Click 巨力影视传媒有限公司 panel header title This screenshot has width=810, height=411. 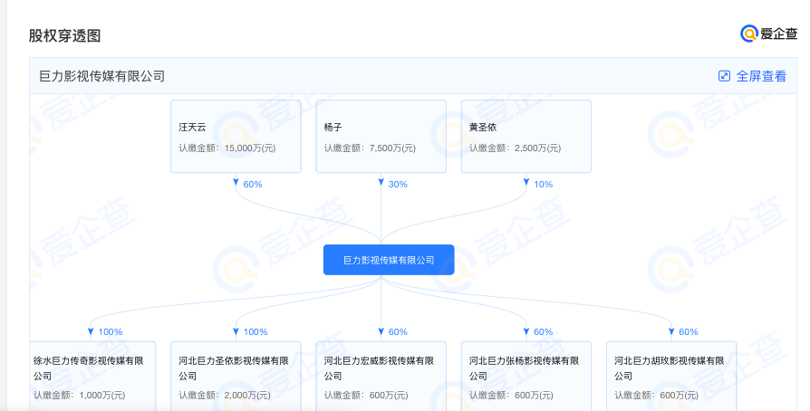point(102,76)
